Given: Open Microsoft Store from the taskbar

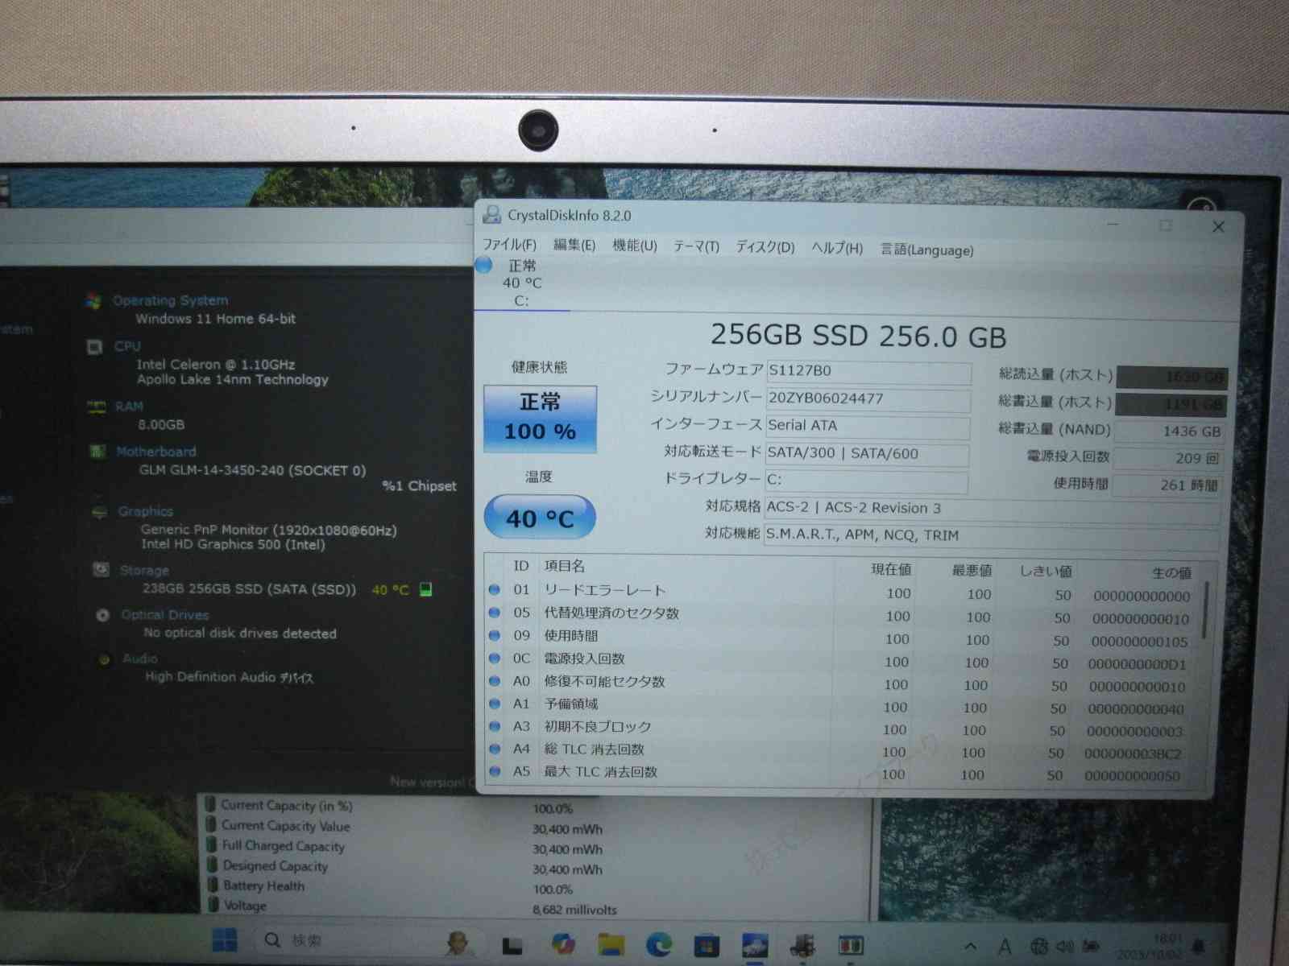Looking at the screenshot, I should click(x=707, y=944).
